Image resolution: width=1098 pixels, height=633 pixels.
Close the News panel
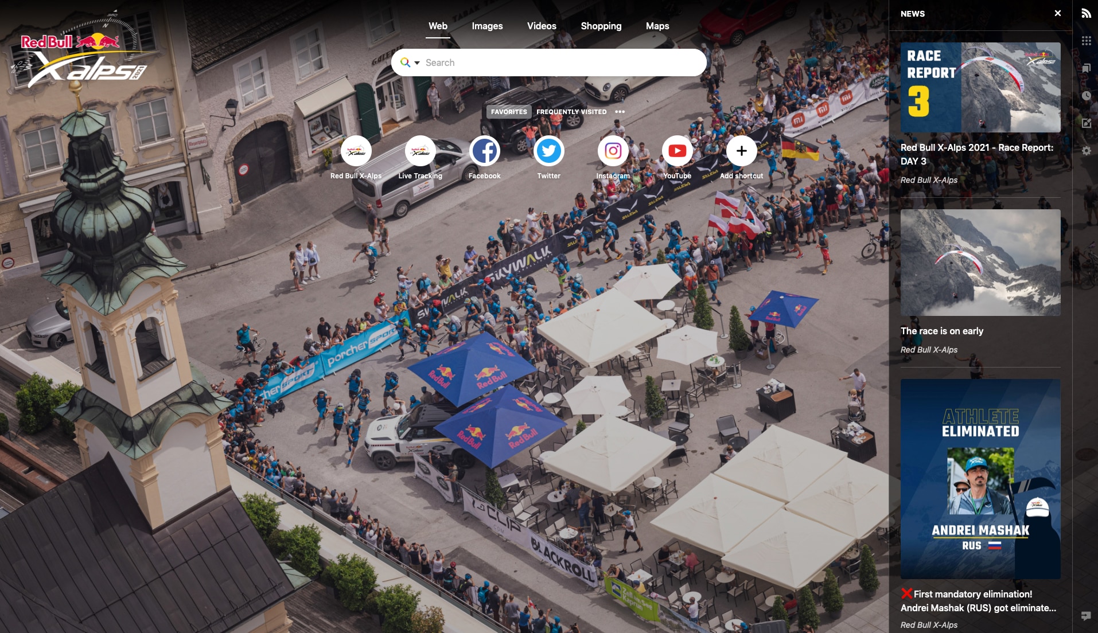coord(1058,13)
